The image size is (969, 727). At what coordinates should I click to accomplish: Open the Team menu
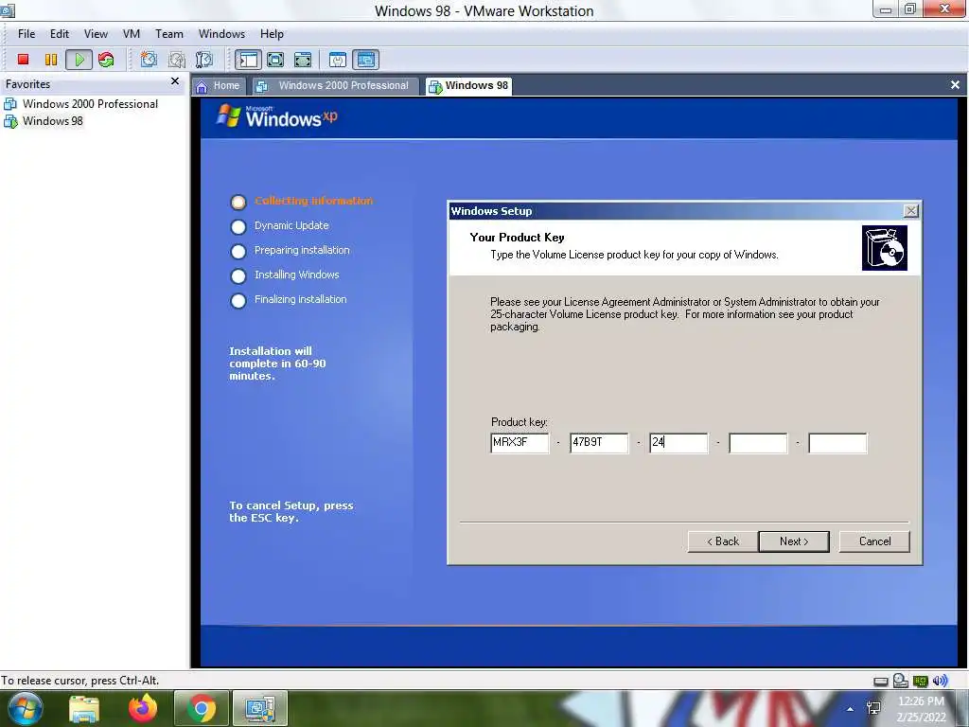[x=168, y=34]
